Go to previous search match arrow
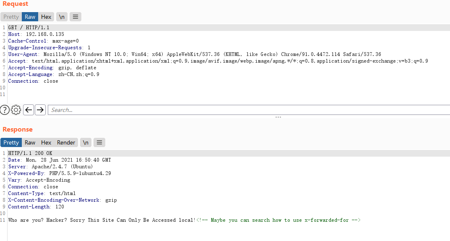The image size is (450, 241). (x=29, y=110)
